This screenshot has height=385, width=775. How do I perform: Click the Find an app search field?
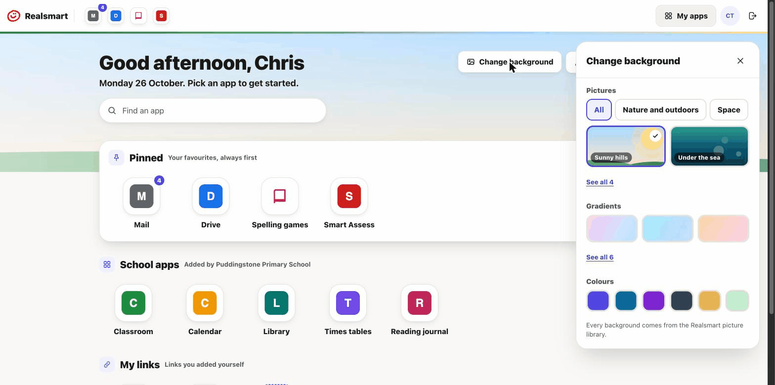(213, 111)
